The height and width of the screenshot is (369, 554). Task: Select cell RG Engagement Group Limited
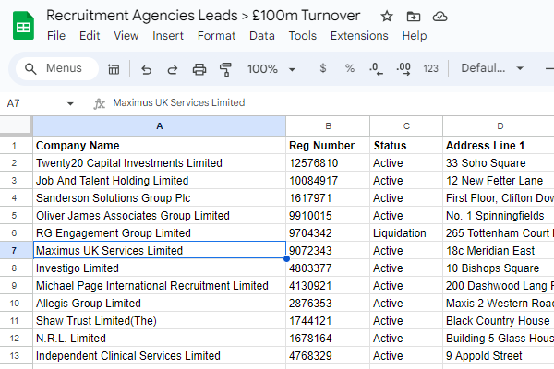coord(160,233)
